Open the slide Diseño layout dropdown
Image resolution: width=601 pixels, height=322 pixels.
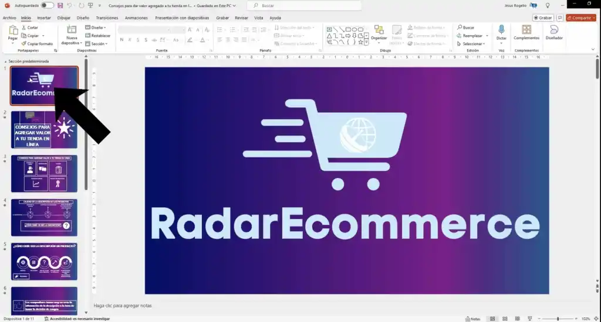point(96,28)
